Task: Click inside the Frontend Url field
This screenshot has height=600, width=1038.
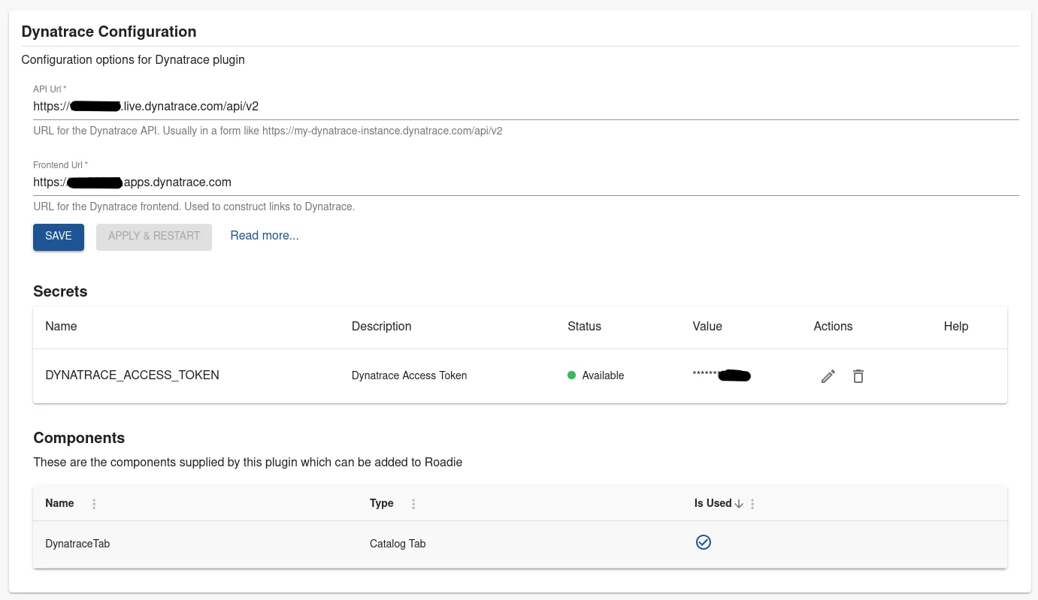Action: (301, 182)
